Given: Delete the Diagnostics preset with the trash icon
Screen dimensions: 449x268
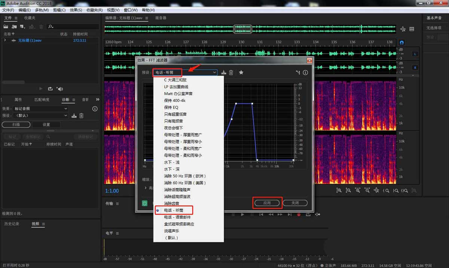Looking at the screenshot, I should coord(81,116).
